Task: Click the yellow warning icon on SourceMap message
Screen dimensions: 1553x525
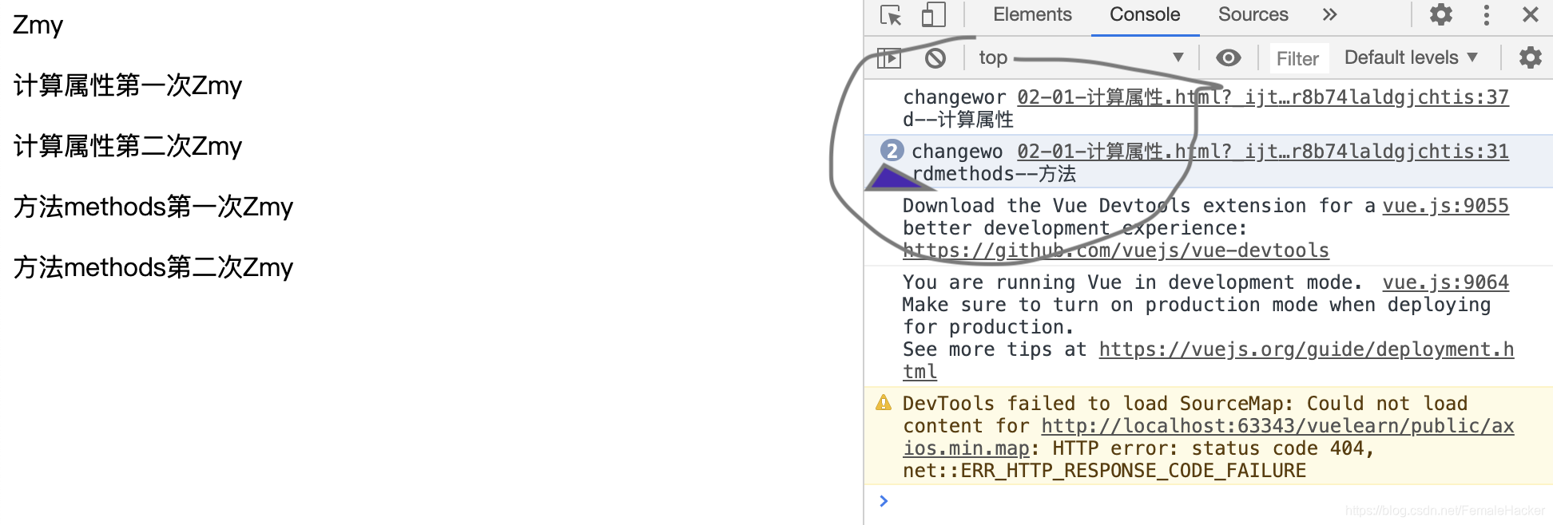Action: [884, 403]
